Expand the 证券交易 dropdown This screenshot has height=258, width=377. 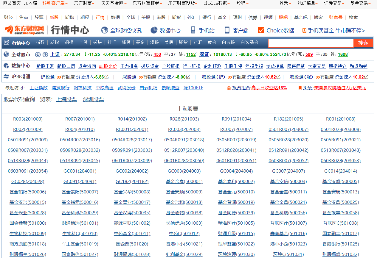click(335, 3)
